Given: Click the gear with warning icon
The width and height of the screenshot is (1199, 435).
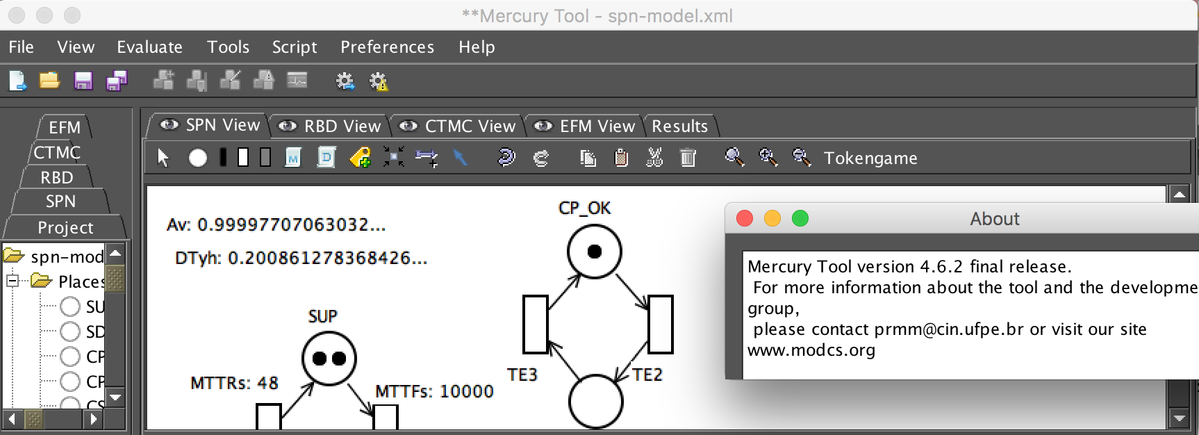Looking at the screenshot, I should tap(379, 81).
